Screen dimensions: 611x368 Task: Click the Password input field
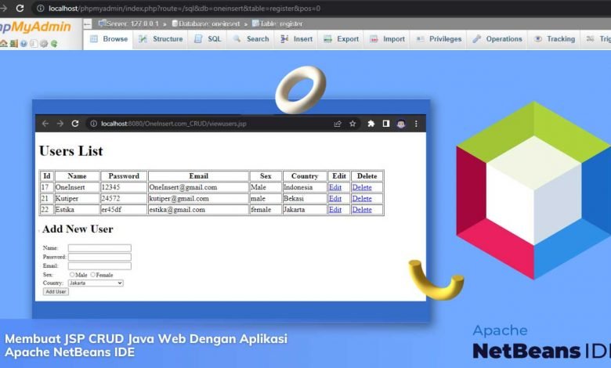[99, 257]
